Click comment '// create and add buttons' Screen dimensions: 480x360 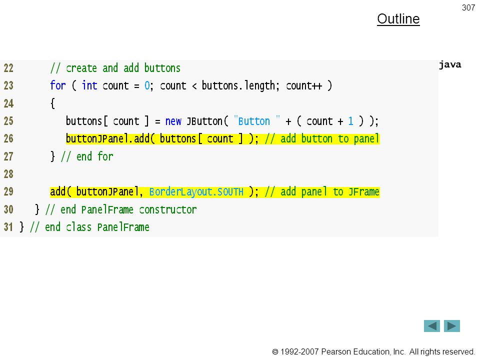pos(115,68)
